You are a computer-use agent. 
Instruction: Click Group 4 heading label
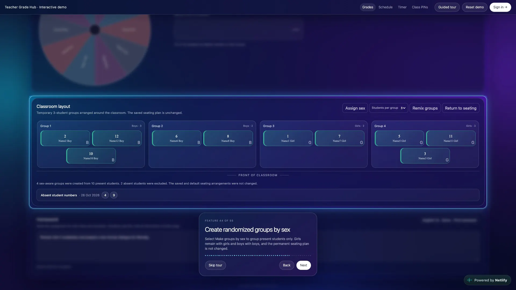(380, 126)
